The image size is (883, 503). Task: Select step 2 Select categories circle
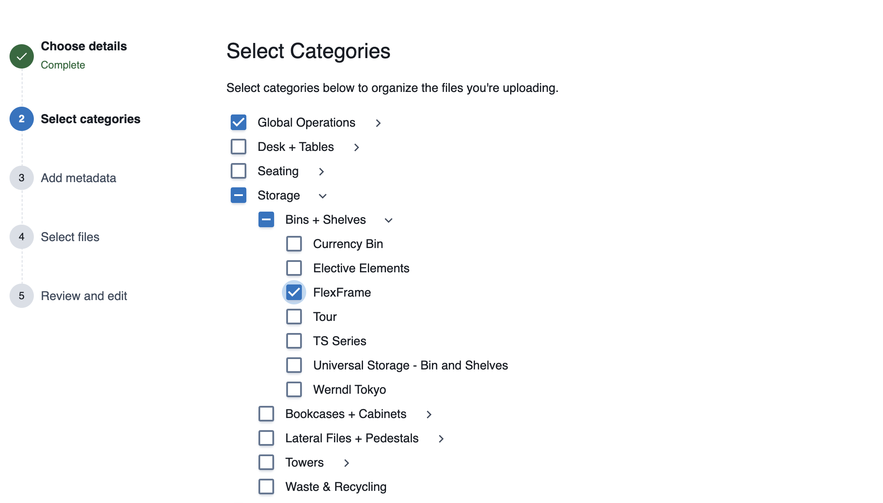click(x=21, y=118)
